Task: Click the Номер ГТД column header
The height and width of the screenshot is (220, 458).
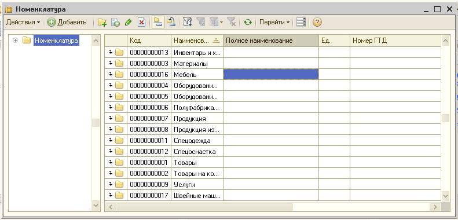Action: point(395,41)
